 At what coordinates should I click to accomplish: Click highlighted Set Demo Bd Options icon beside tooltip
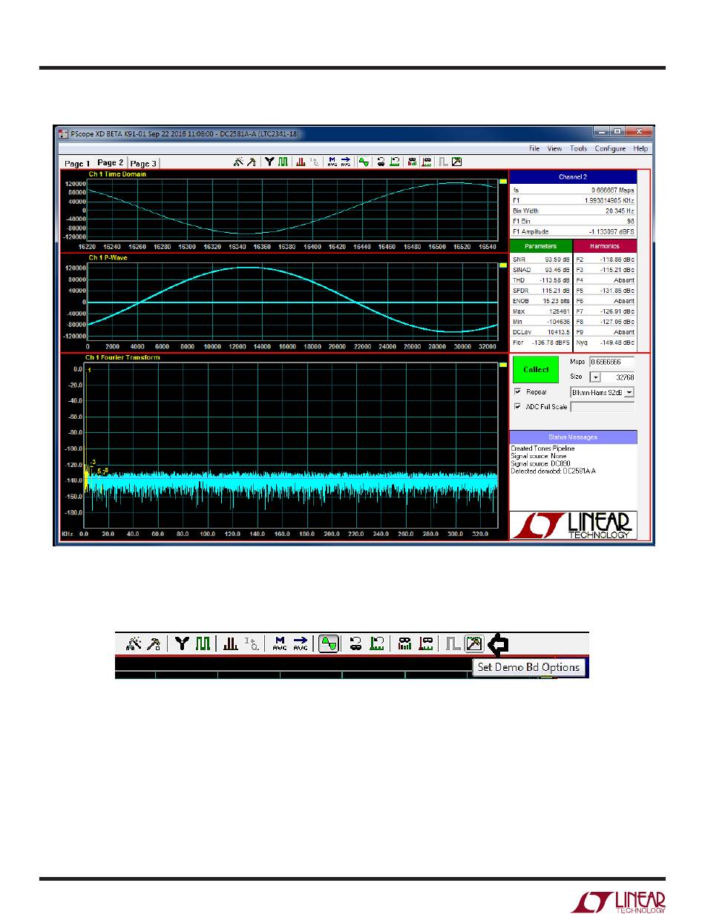pyautogui.click(x=474, y=644)
